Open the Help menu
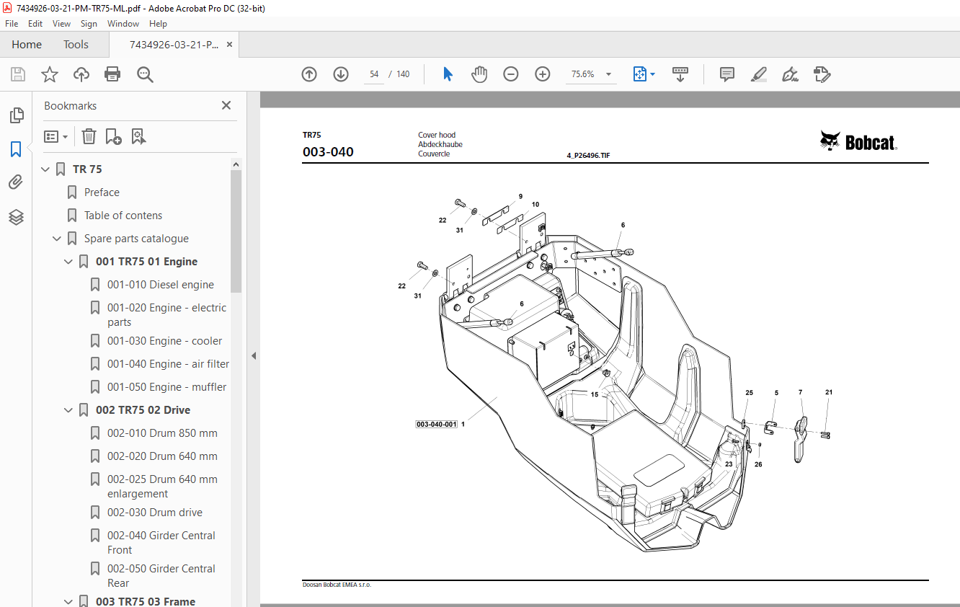 click(x=158, y=24)
